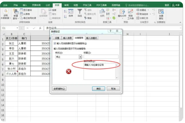
Task: Switch to 开发工具 ribbon tab
Action: coord(87,5)
